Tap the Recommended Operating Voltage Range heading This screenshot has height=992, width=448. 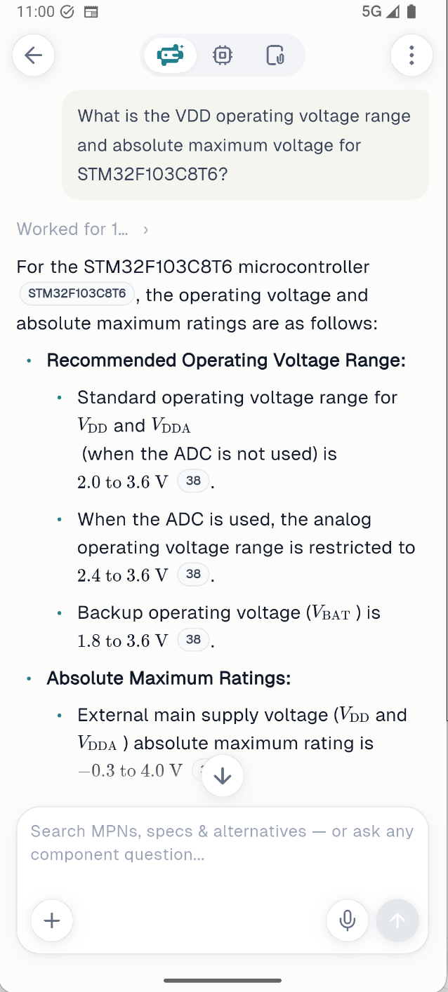226,361
